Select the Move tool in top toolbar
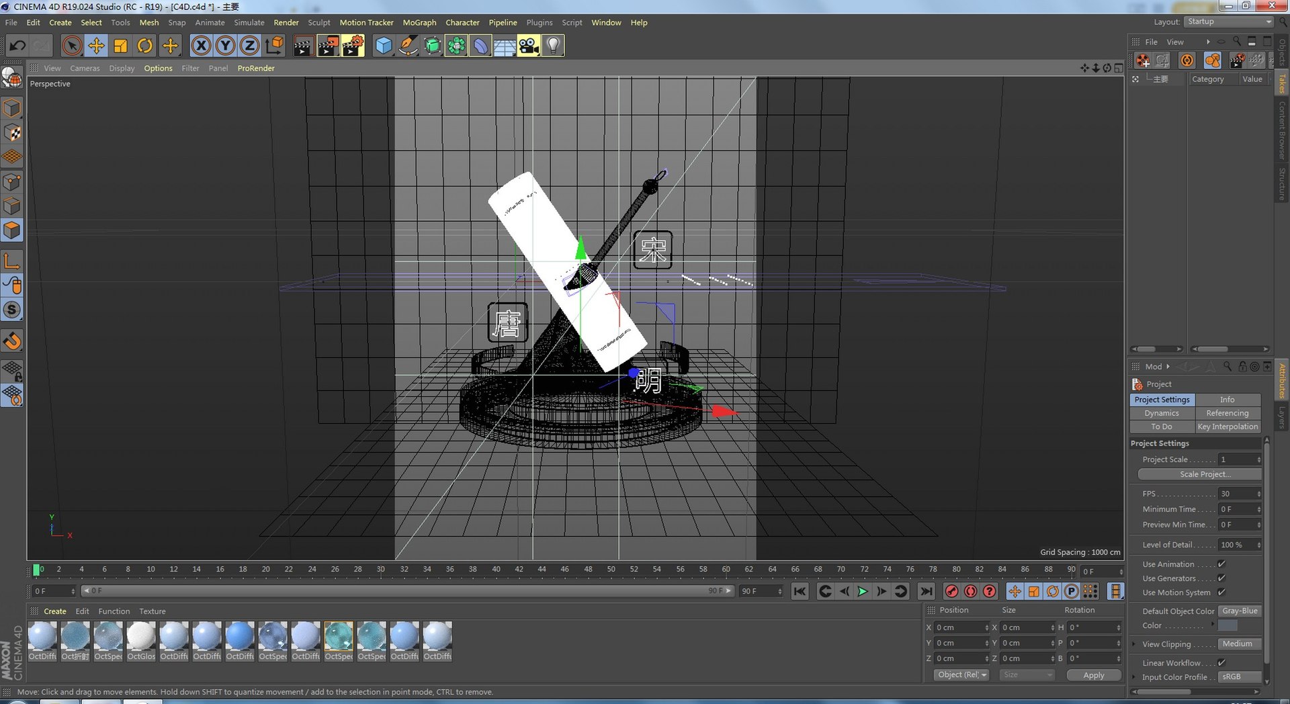 coord(96,46)
